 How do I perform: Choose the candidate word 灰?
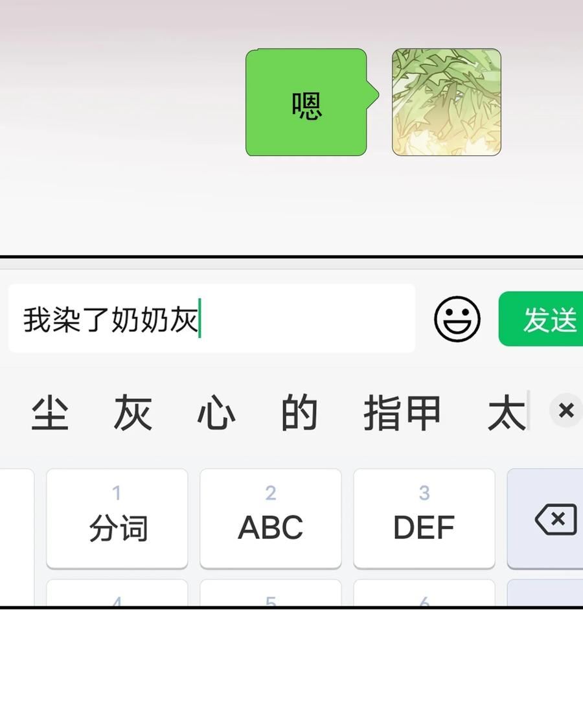[x=133, y=413]
